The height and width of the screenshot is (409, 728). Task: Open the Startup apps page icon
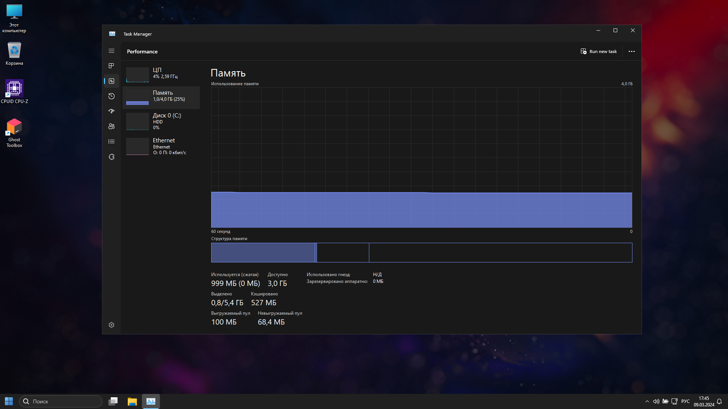111,111
